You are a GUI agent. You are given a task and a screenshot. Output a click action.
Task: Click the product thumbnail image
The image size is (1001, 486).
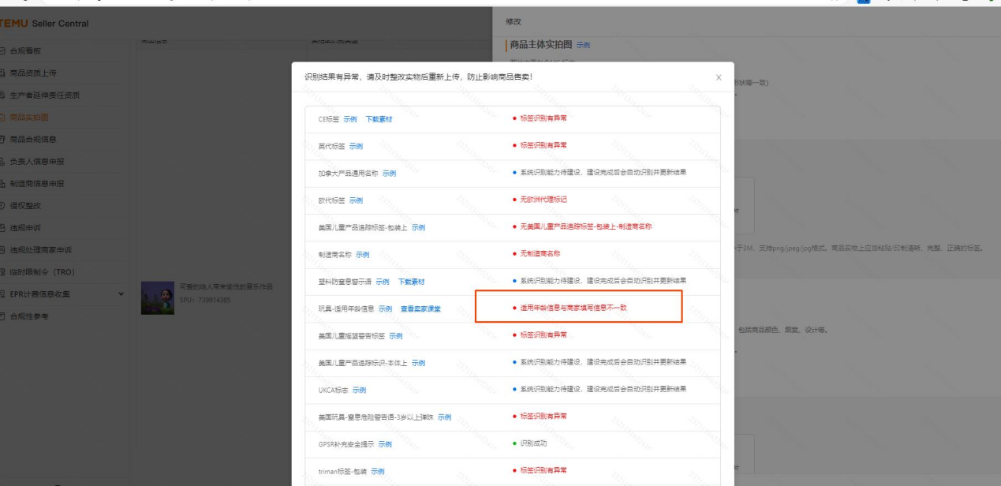coord(157,298)
